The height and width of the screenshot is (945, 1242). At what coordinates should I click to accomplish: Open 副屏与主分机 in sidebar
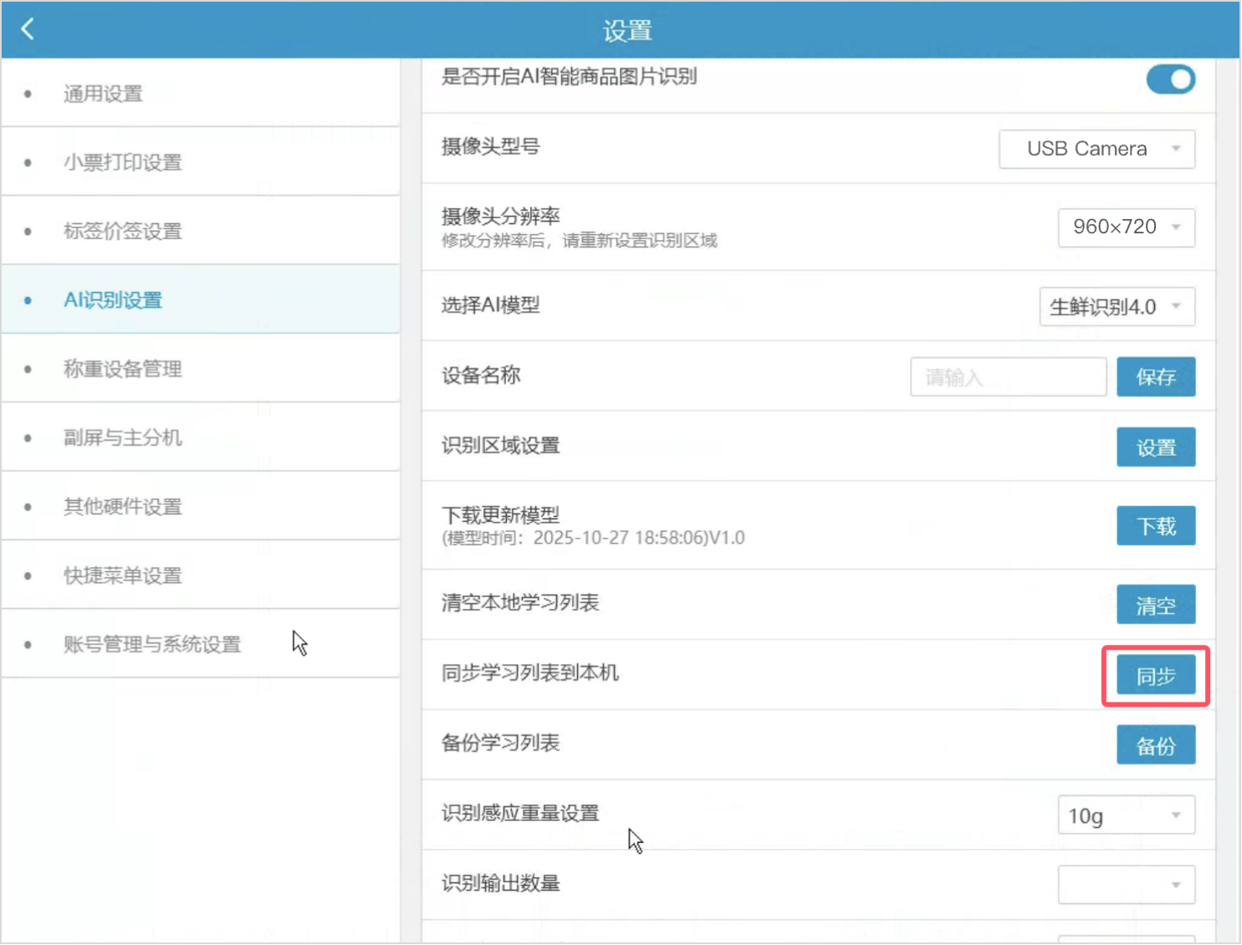click(201, 437)
